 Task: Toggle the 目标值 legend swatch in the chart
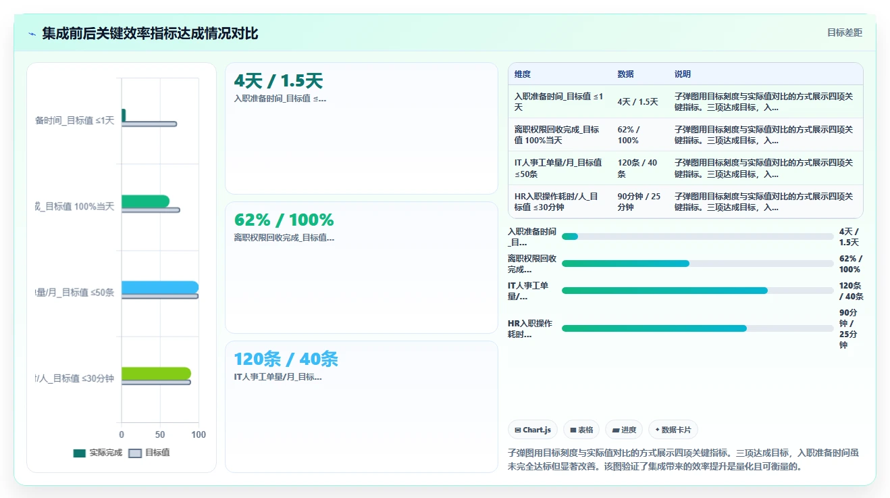tap(135, 453)
